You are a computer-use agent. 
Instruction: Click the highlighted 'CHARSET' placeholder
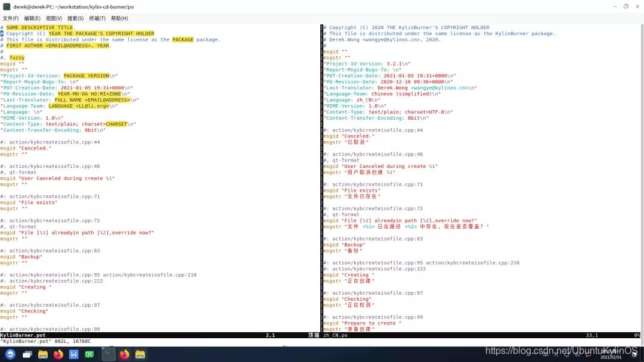tap(116, 124)
